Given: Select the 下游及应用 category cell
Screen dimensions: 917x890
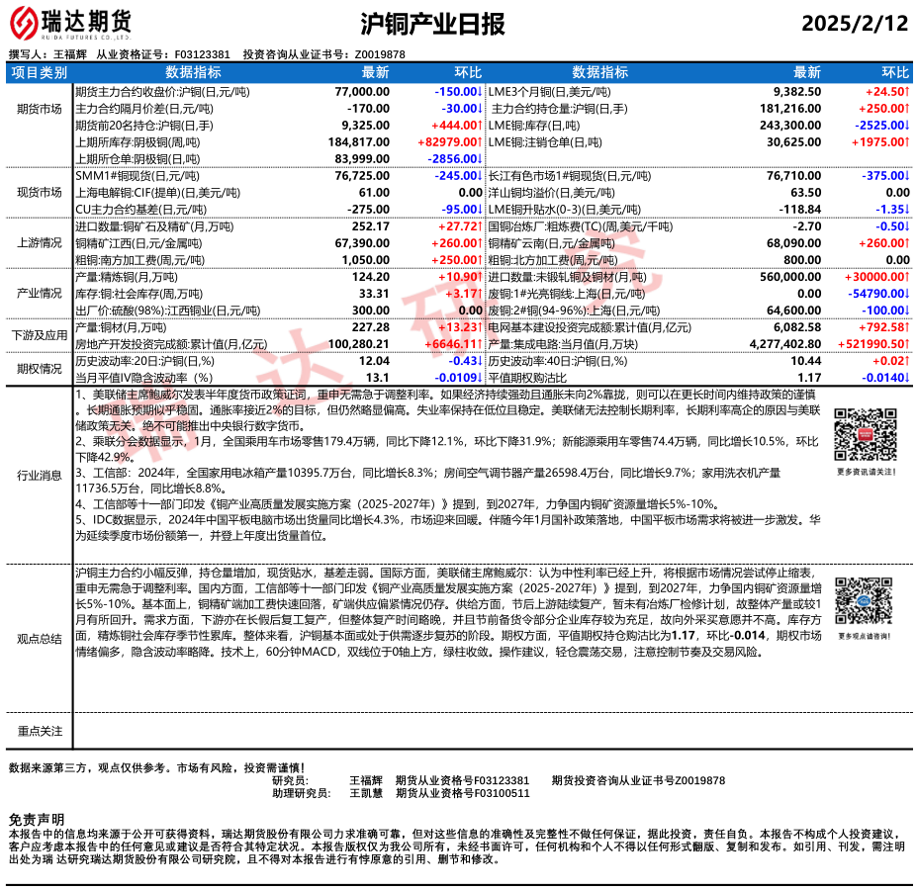Looking at the screenshot, I should (x=40, y=335).
